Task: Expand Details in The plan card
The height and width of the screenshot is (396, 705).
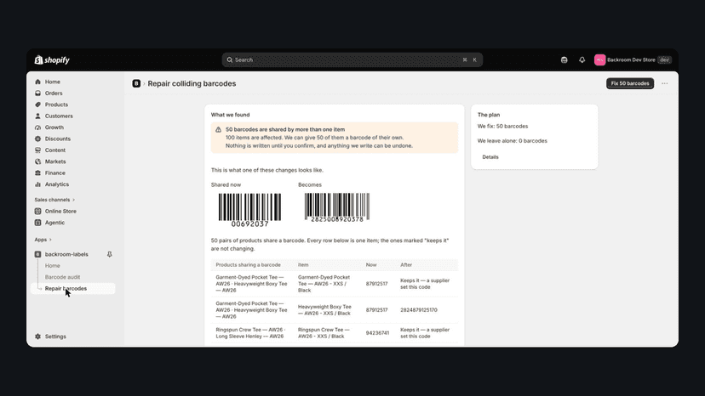Action: pos(490,157)
